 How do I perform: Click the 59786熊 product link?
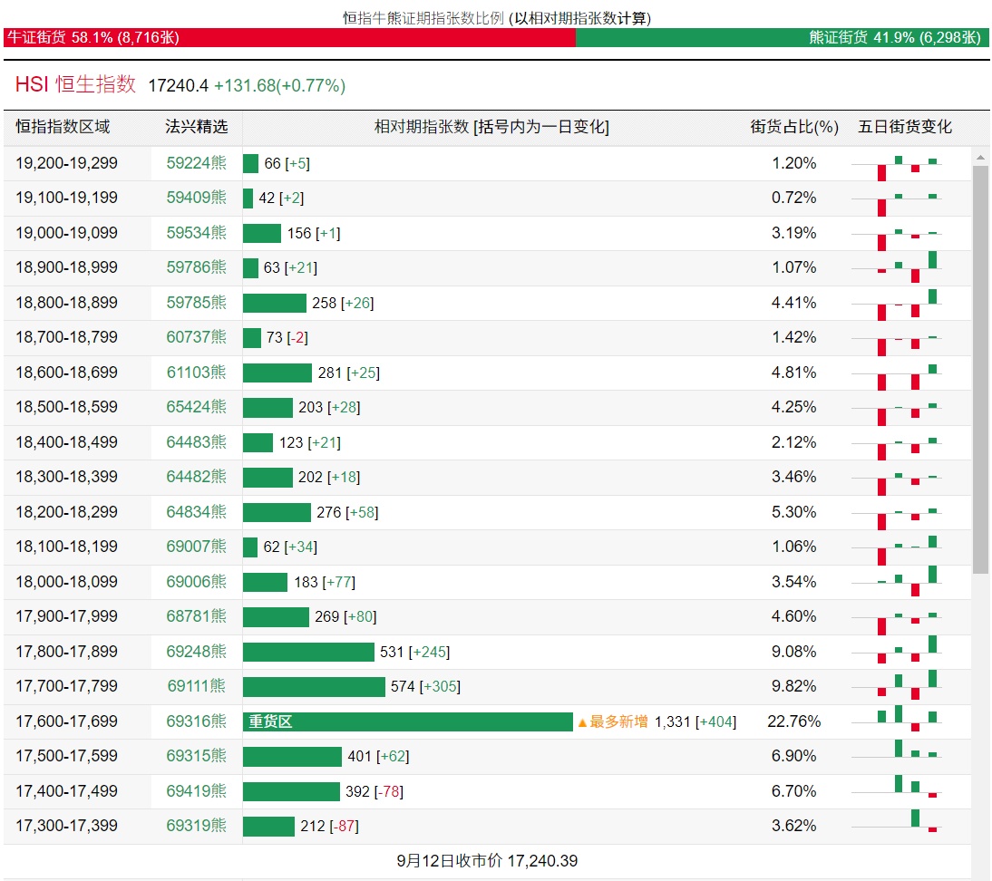tap(196, 267)
